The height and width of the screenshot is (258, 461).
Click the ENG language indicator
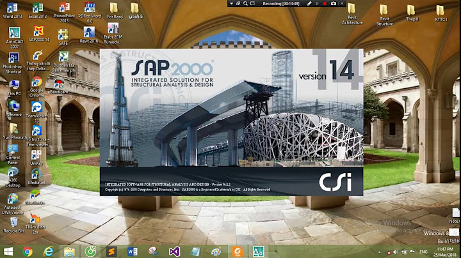point(423,252)
